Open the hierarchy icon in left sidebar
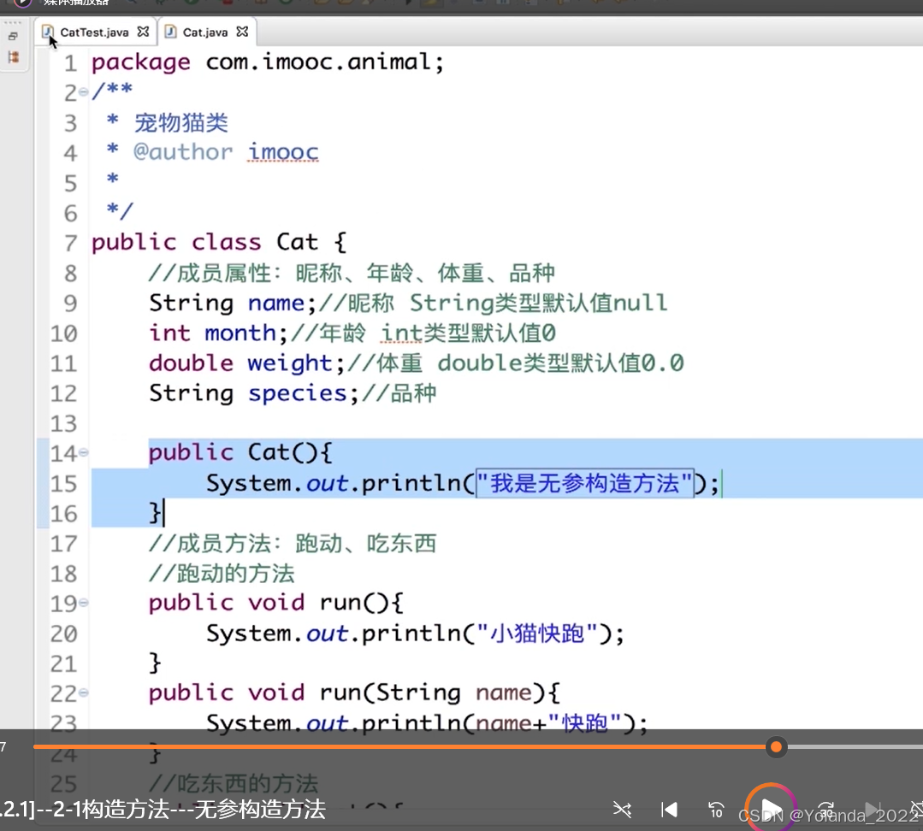The width and height of the screenshot is (923, 831). click(x=13, y=57)
